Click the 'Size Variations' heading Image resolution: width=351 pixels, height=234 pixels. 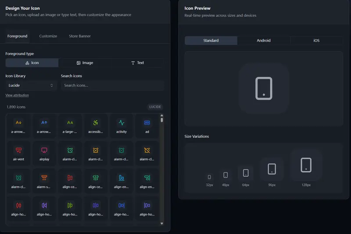(197, 136)
